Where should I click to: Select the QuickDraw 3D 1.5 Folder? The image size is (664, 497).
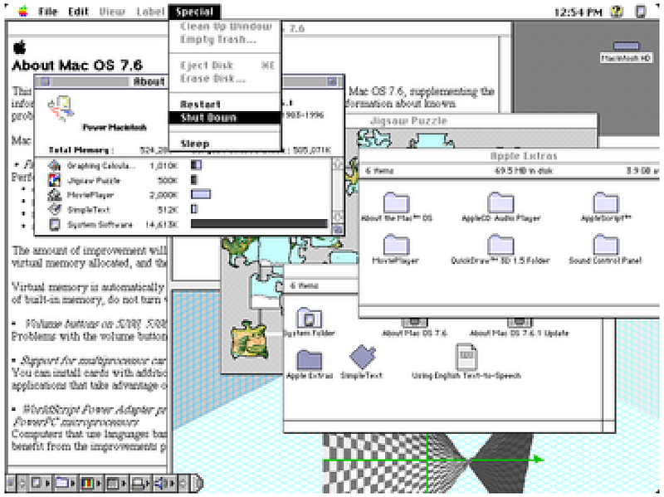pos(501,244)
